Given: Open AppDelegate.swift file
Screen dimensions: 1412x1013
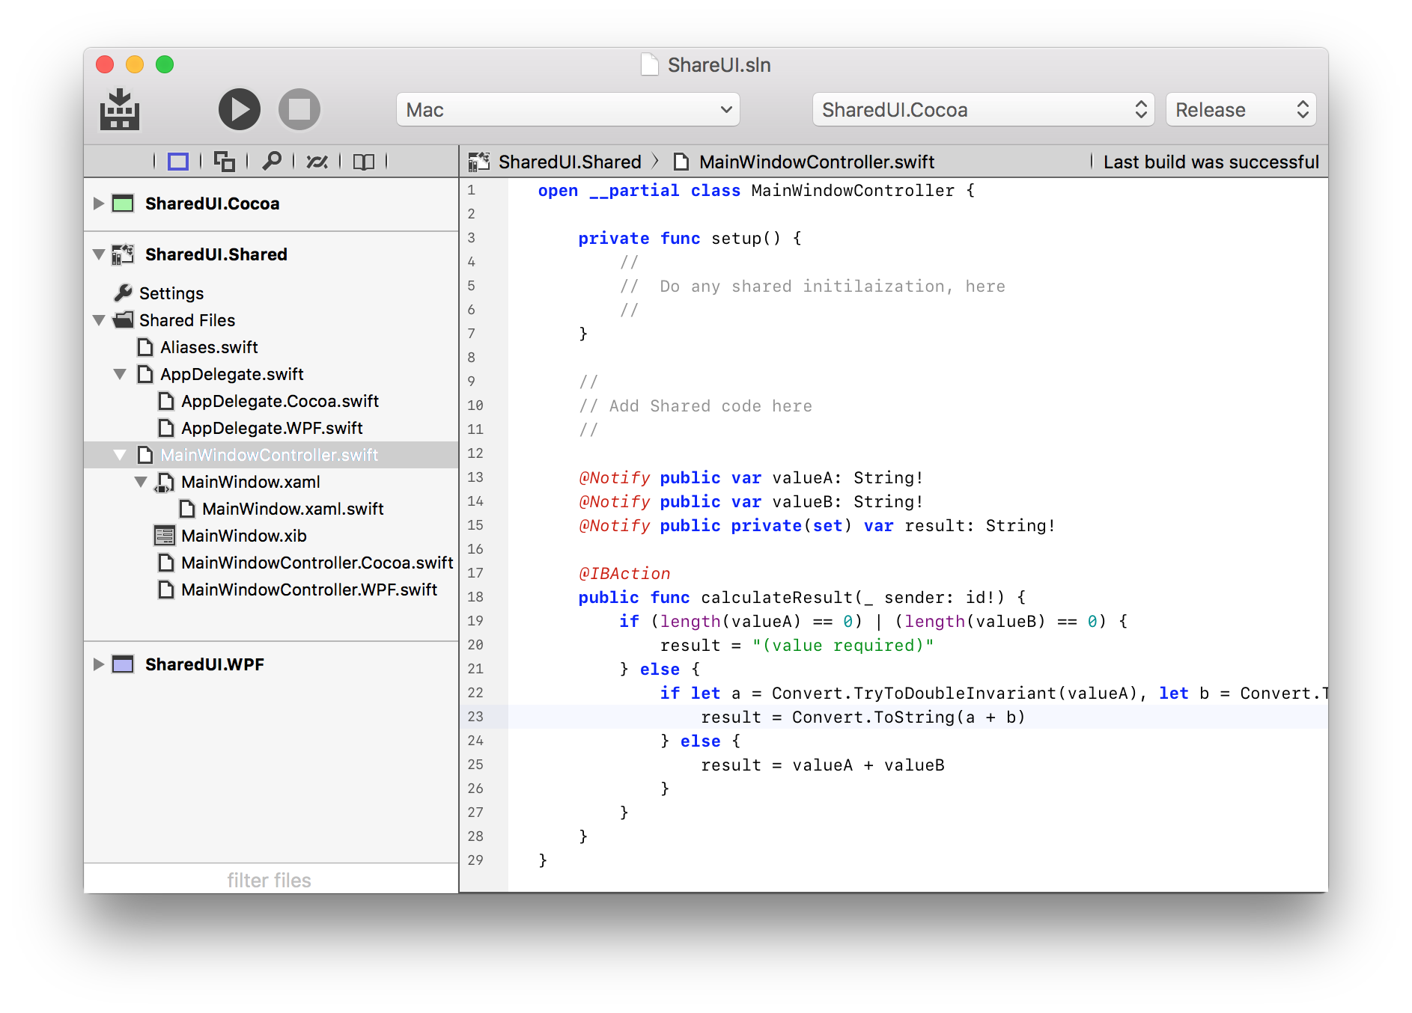Looking at the screenshot, I should point(232,374).
